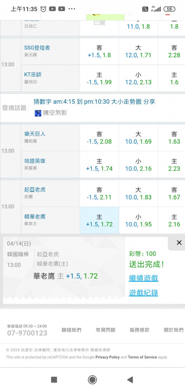Open the 常見問題 footer item
This screenshot has width=185, height=392.
[x=105, y=330]
